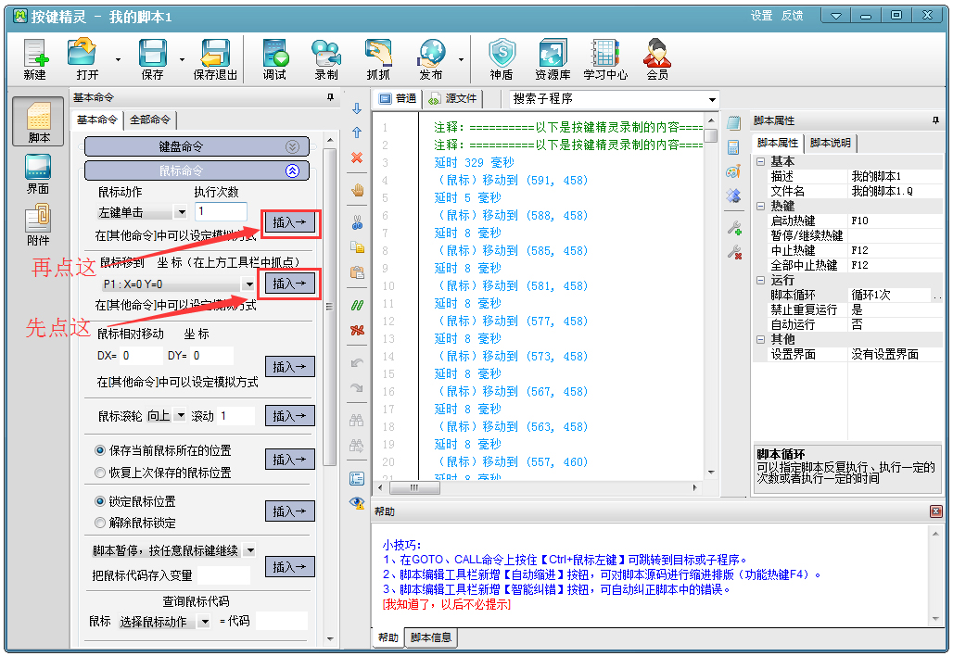The image size is (953, 656).
Task: Start recording with the 录制 icon
Action: pos(326,59)
